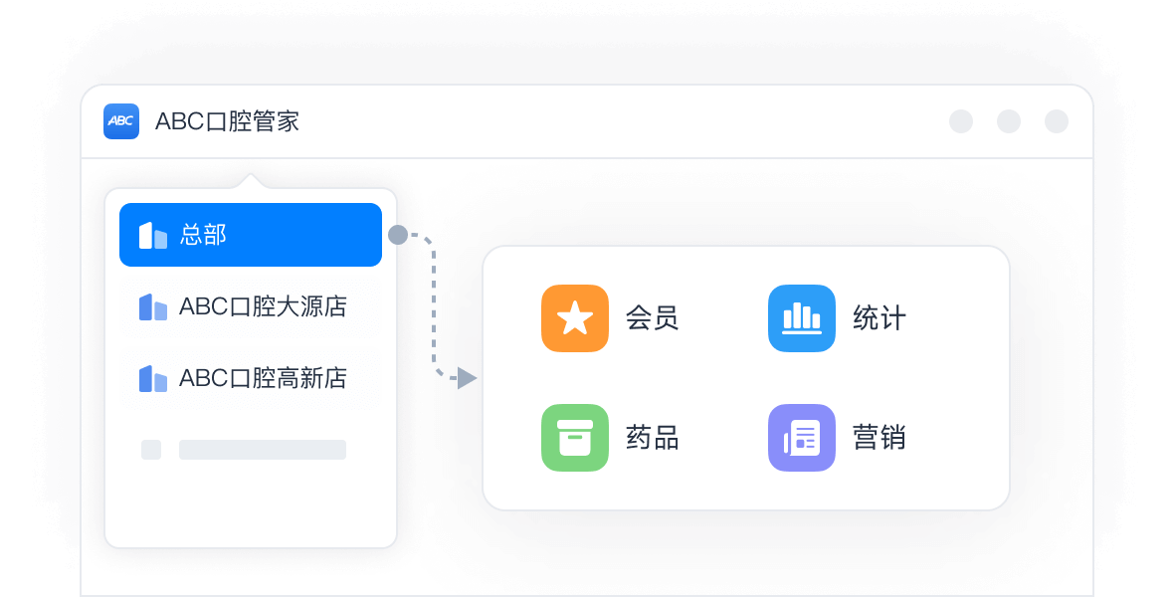Select the 总部 entry in clinic list
This screenshot has width=1174, height=597.
point(251,235)
